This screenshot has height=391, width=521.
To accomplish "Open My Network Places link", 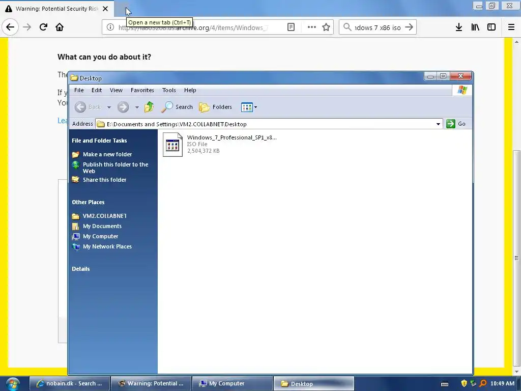I will 107,246.
